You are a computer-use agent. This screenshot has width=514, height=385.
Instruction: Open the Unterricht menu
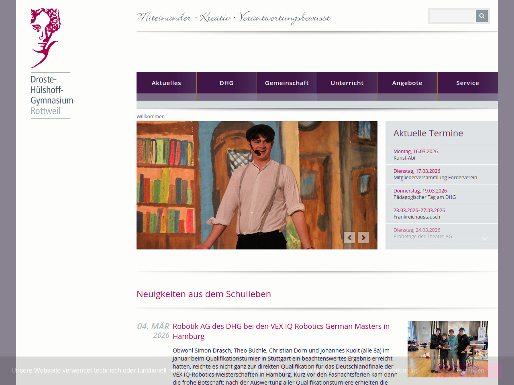point(347,83)
